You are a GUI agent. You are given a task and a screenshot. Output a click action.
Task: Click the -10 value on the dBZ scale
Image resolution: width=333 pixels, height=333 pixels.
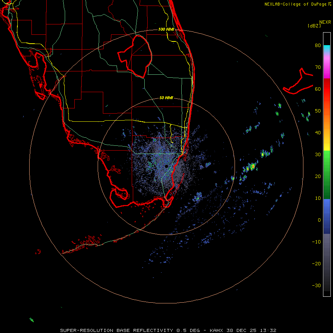point(316,242)
